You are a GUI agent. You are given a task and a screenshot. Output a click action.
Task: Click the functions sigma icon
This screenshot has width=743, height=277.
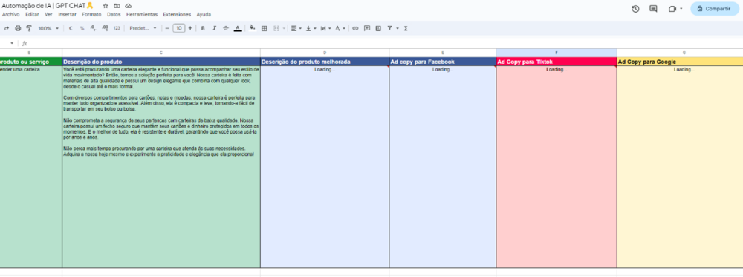pyautogui.click(x=406, y=28)
